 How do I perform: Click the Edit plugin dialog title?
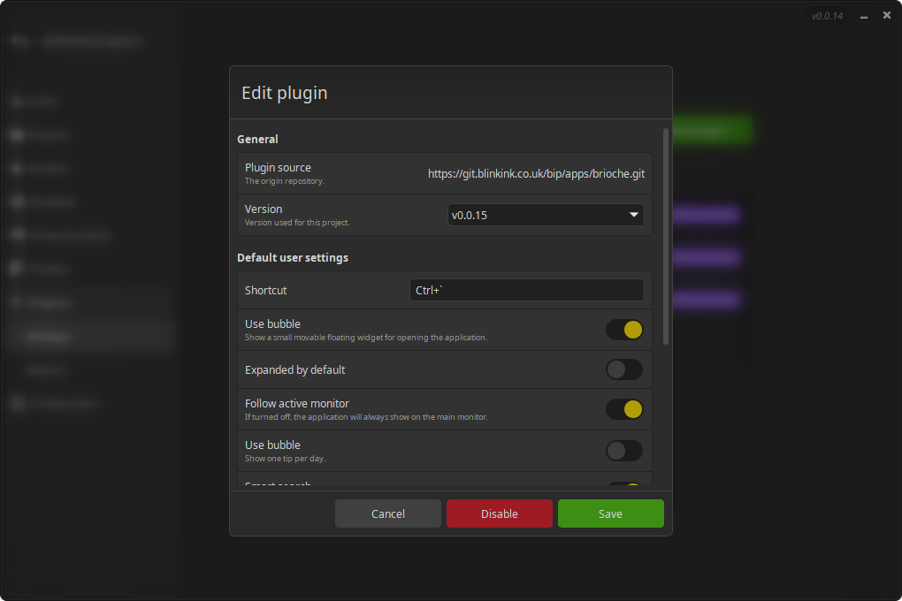[285, 93]
